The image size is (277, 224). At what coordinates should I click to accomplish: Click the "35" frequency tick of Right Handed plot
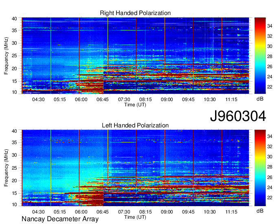tap(14, 30)
